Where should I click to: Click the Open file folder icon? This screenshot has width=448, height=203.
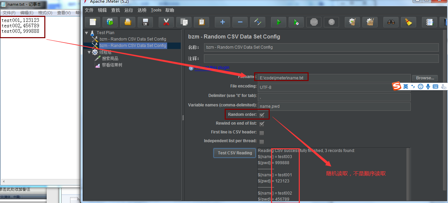pos(128,22)
